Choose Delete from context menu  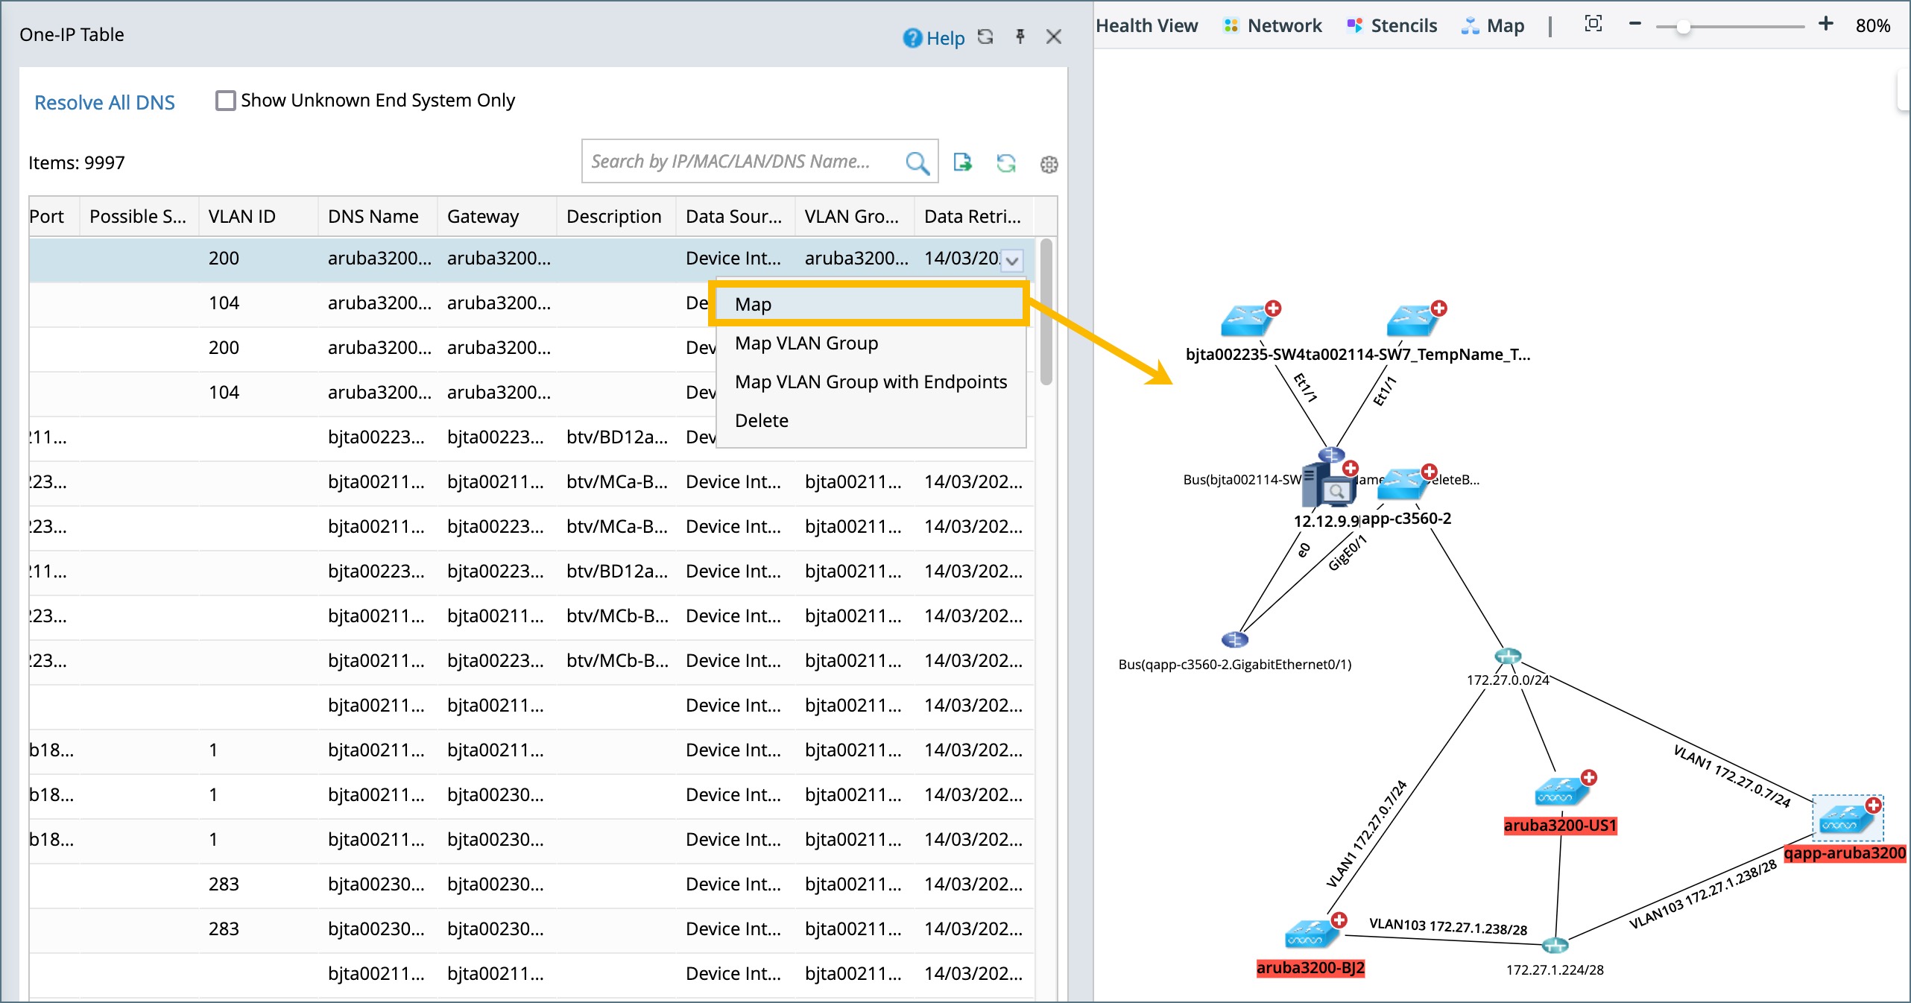point(870,420)
